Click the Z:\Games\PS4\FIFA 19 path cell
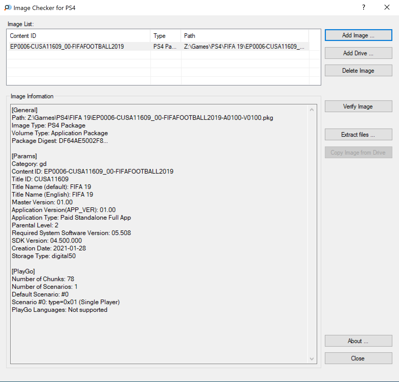Screen dimensions: 399x382 click(244, 46)
